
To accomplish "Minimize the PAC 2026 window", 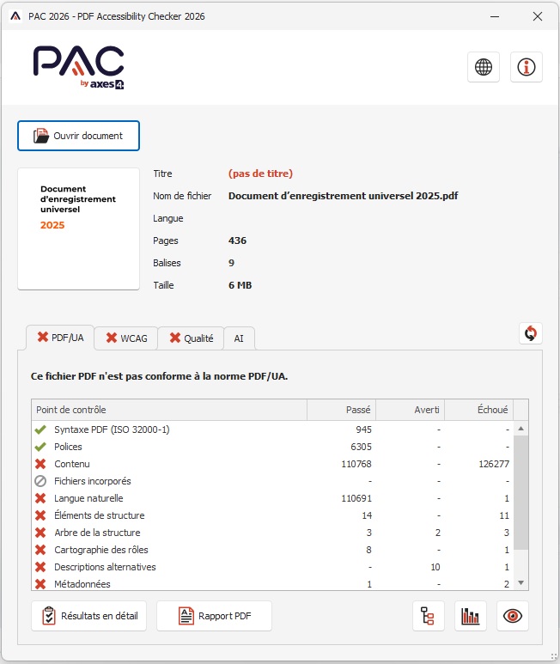I will 495,16.
